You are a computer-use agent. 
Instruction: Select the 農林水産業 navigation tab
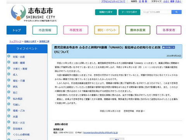[x=138, y=30]
